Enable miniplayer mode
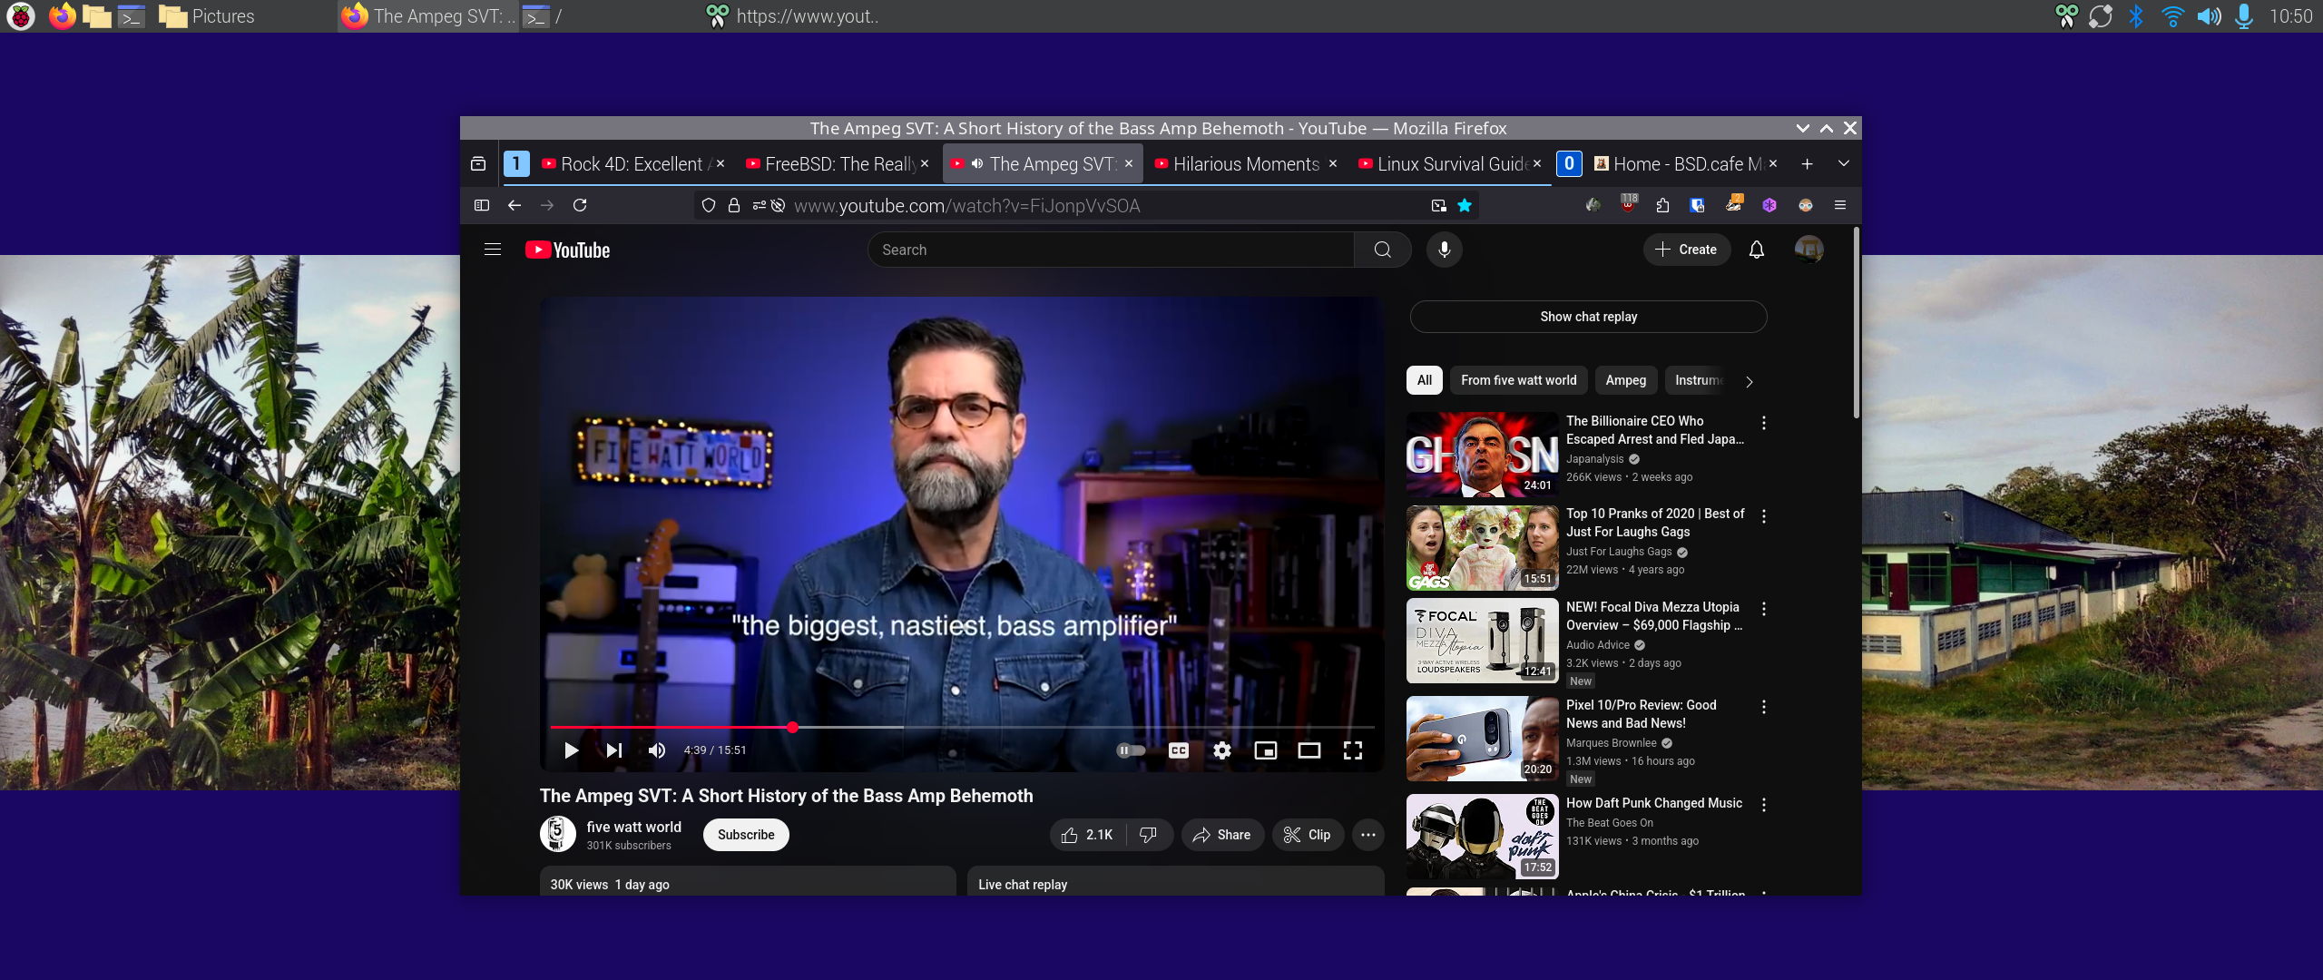Screen dimensions: 2323x980 (x=1266, y=750)
